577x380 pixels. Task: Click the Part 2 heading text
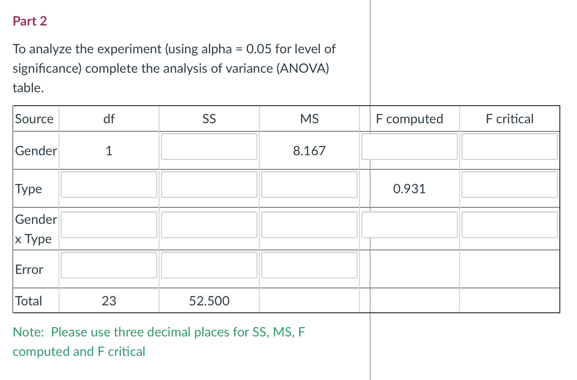click(30, 21)
